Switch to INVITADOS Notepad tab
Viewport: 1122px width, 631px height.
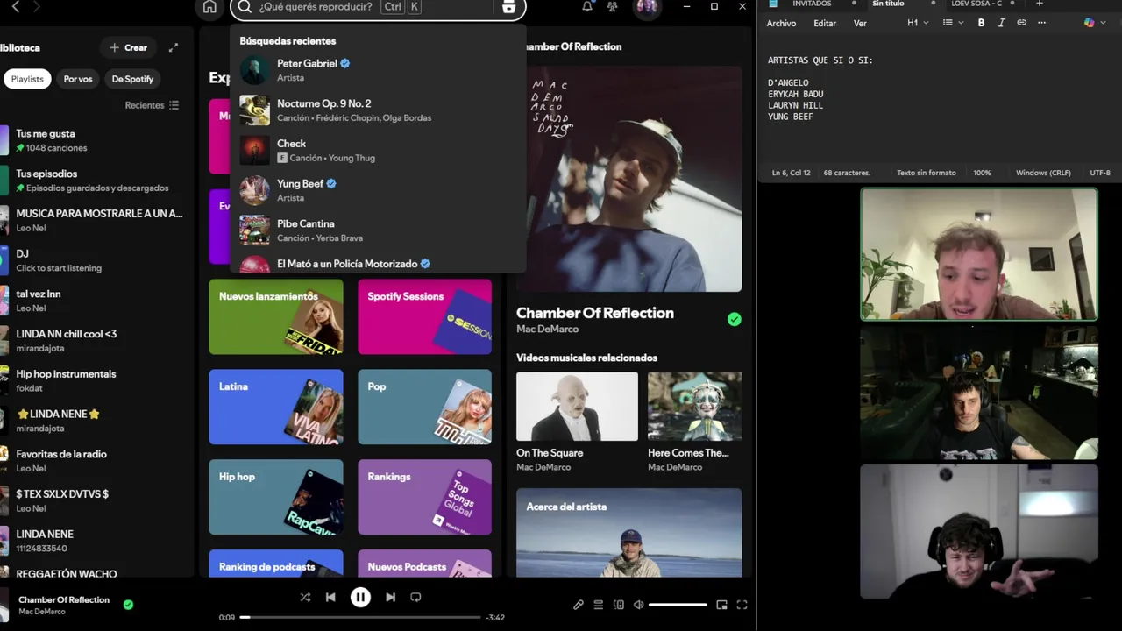click(811, 4)
